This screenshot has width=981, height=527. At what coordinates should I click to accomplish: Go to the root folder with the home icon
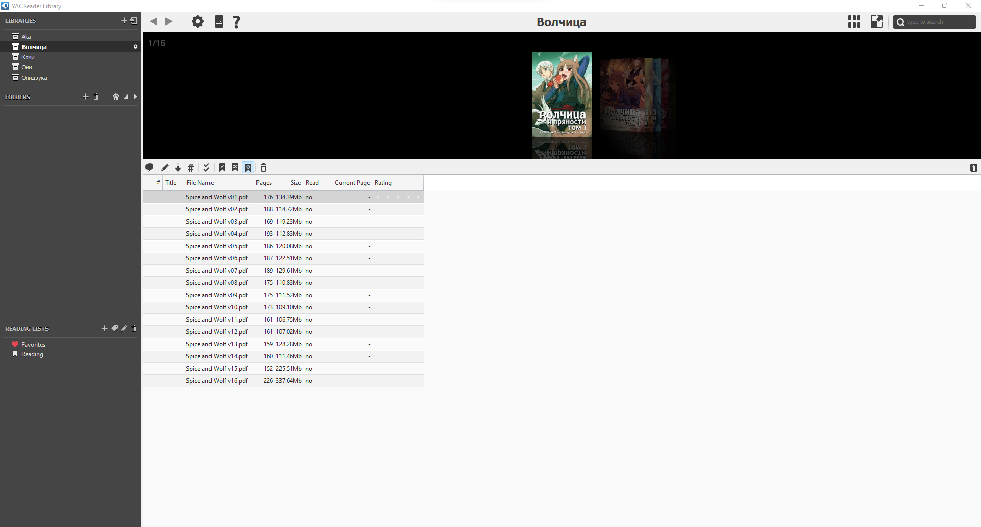116,97
